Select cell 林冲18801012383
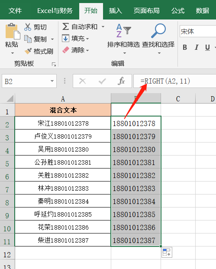216x269 pixels. (x=63, y=188)
